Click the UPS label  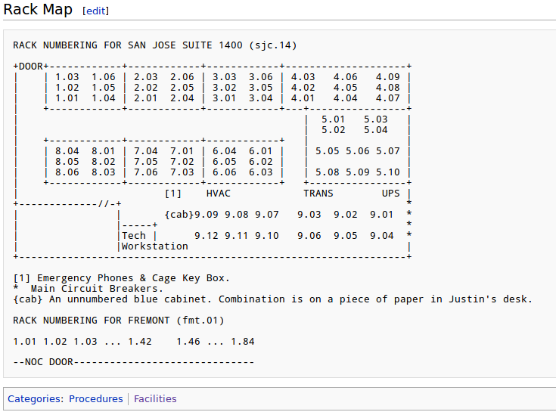[391, 194]
